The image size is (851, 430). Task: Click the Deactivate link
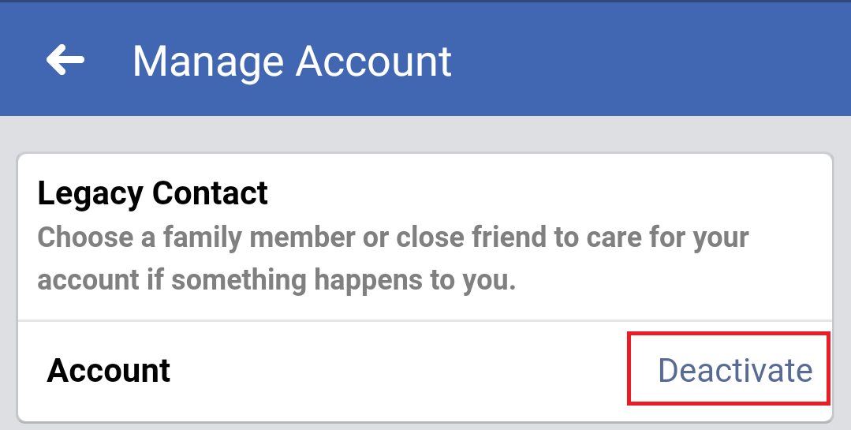coord(734,370)
